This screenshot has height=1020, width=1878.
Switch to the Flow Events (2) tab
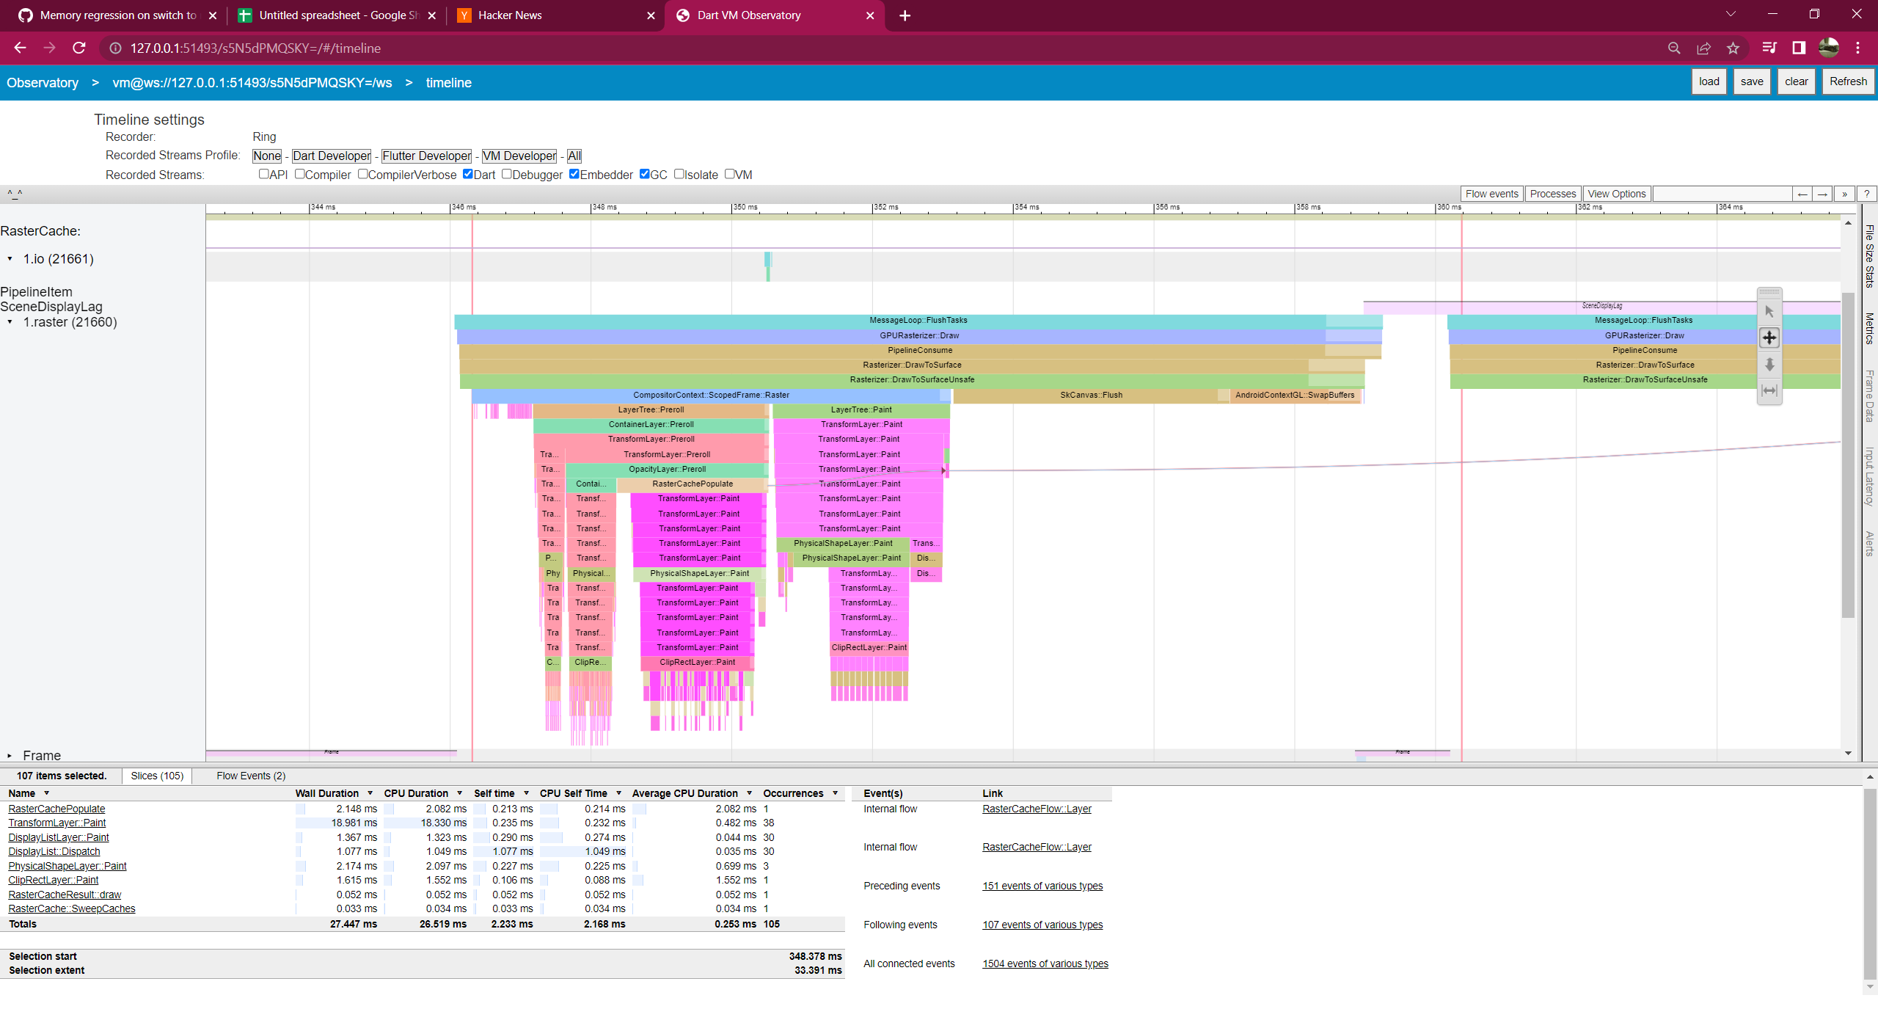250,776
